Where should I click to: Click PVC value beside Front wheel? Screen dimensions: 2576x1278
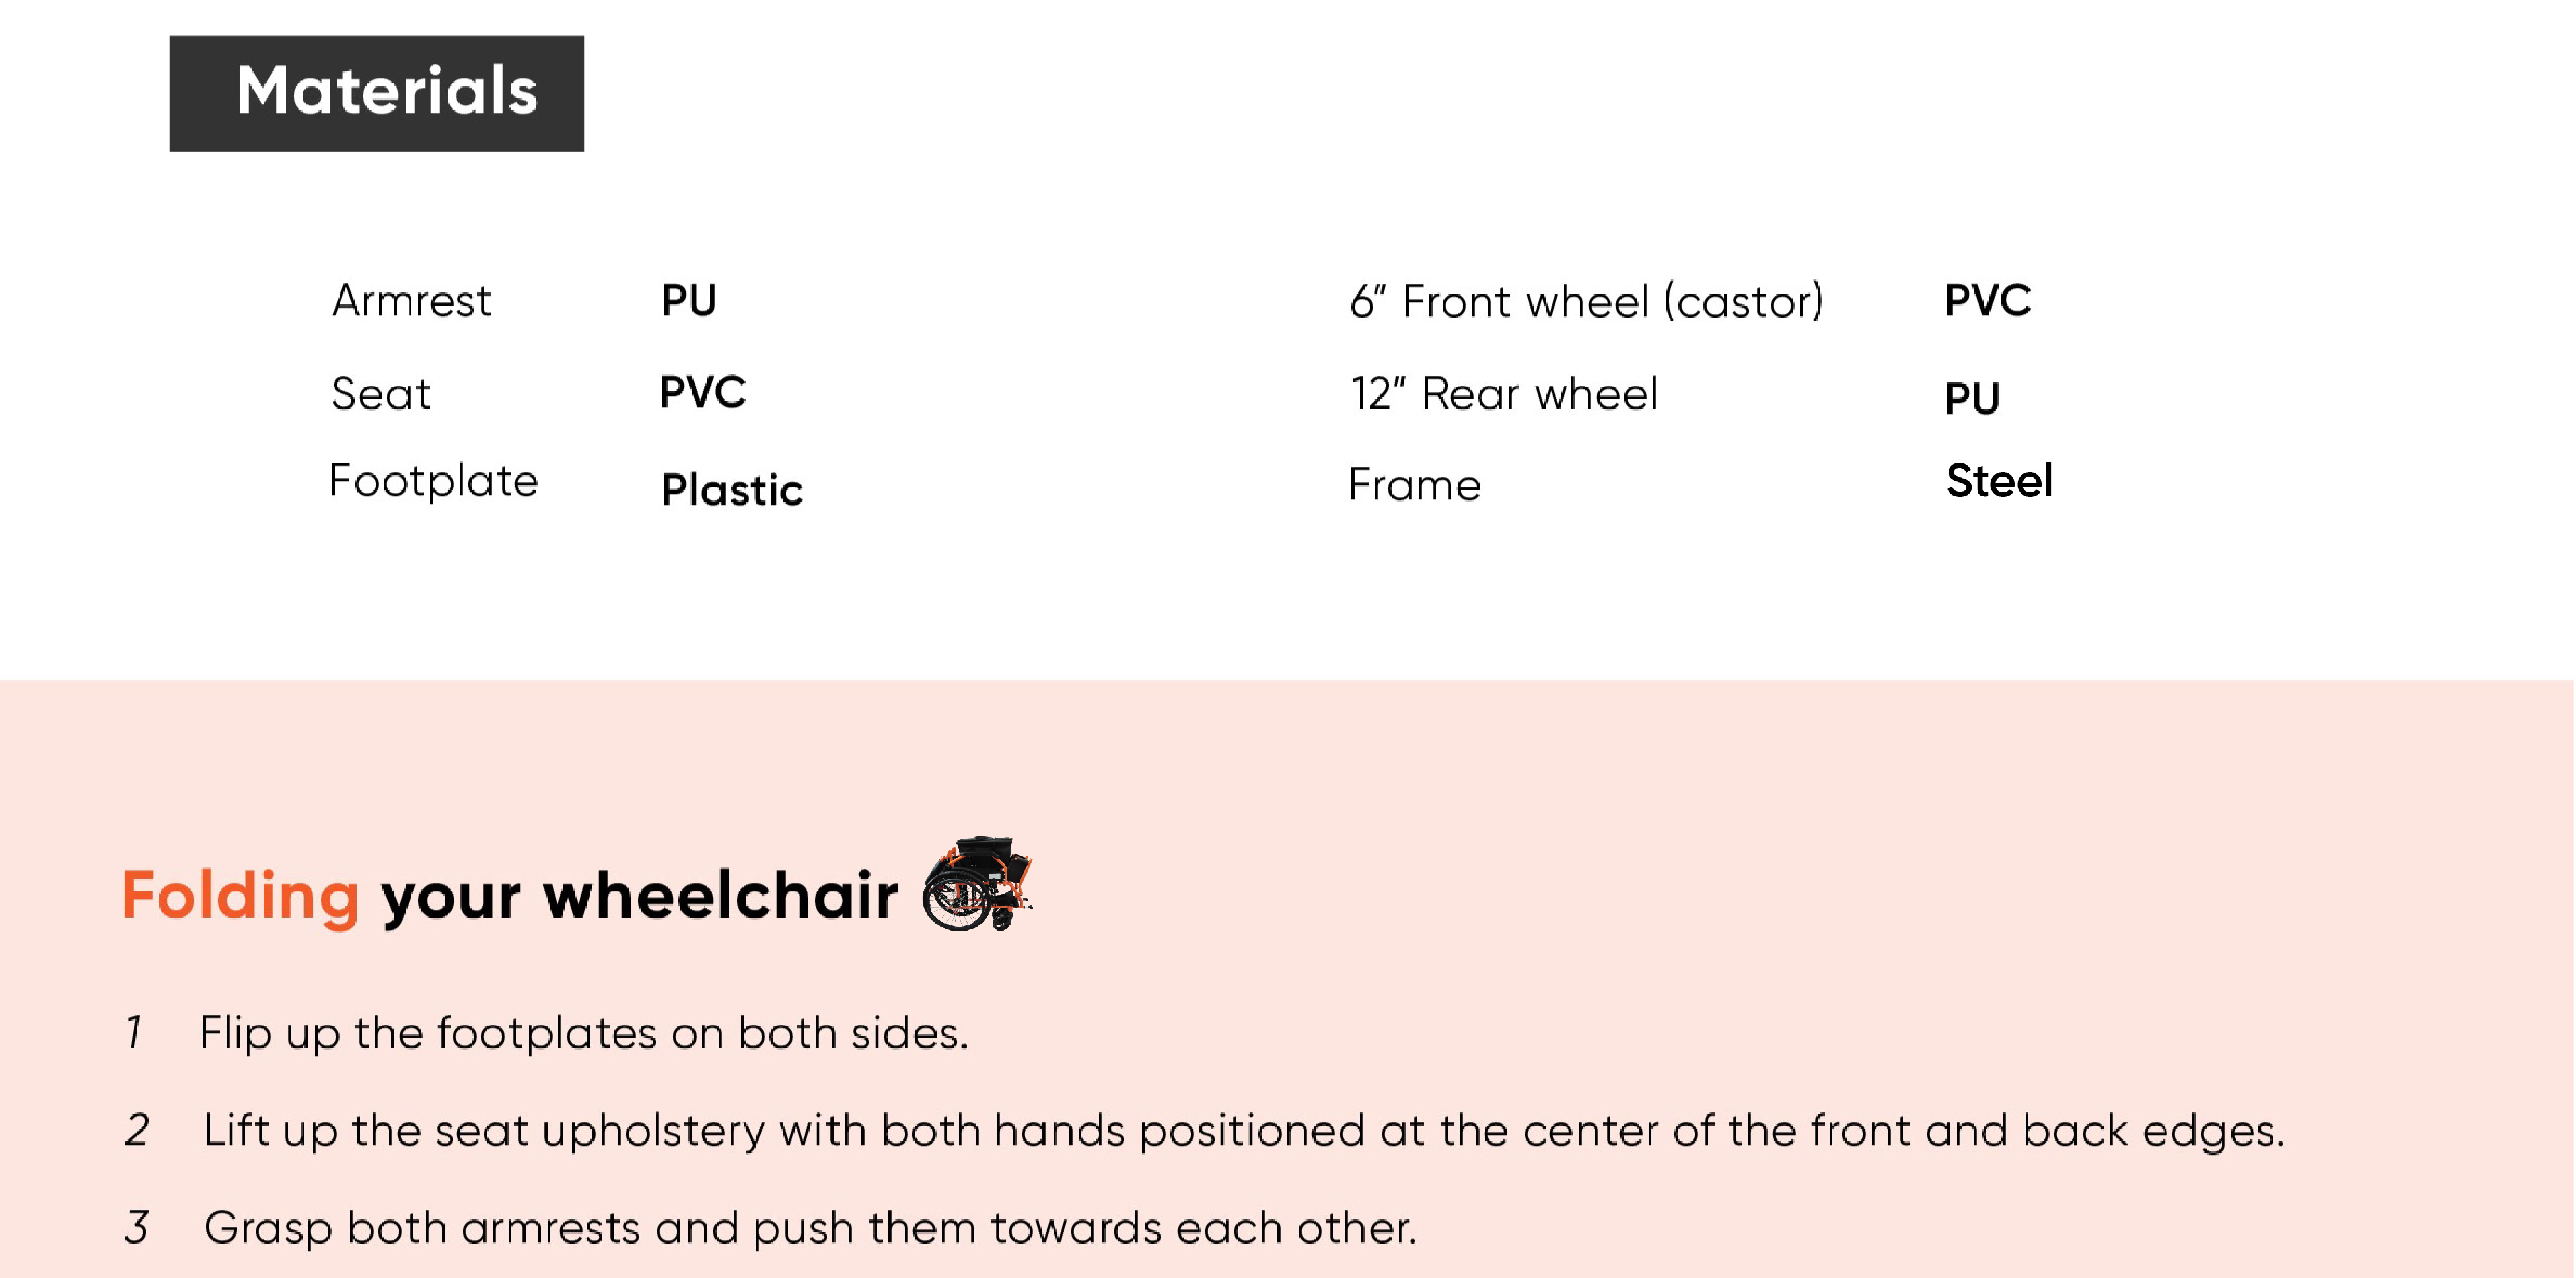pos(1988,300)
